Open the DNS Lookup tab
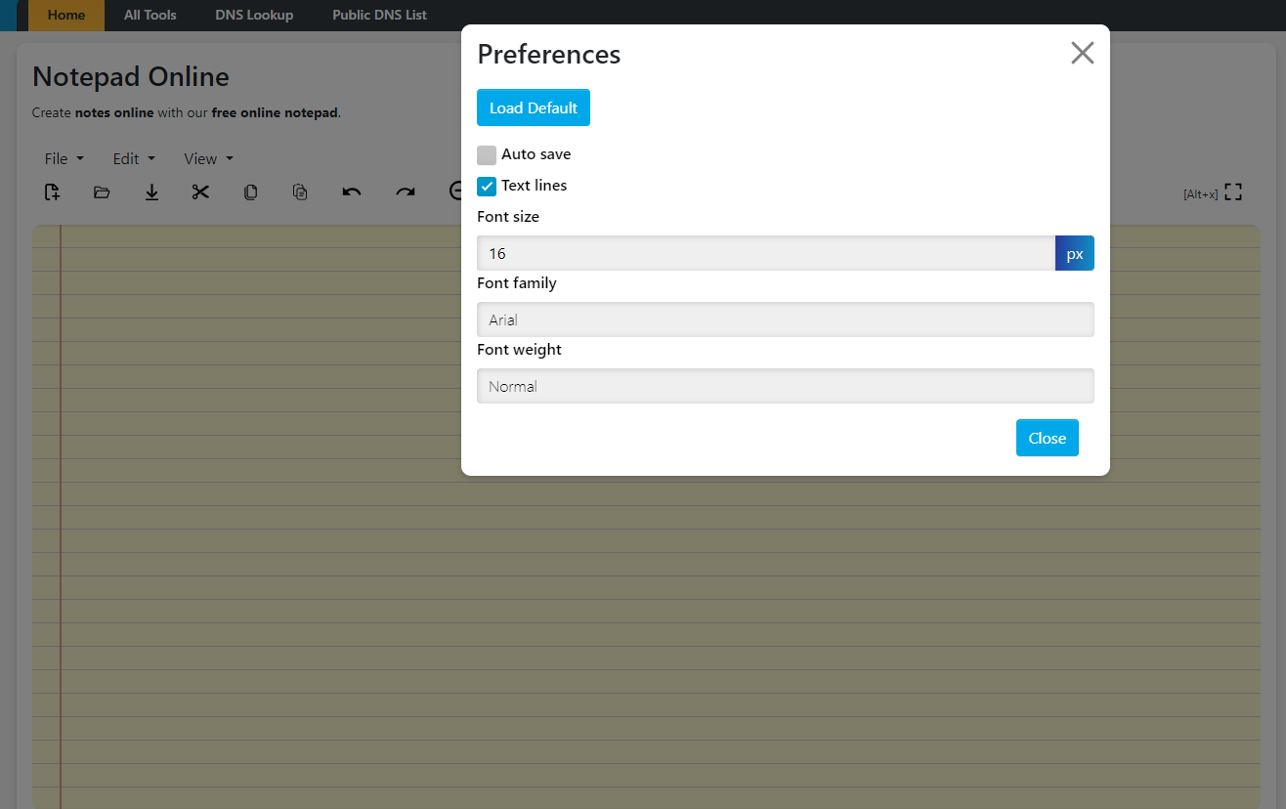 254,16
